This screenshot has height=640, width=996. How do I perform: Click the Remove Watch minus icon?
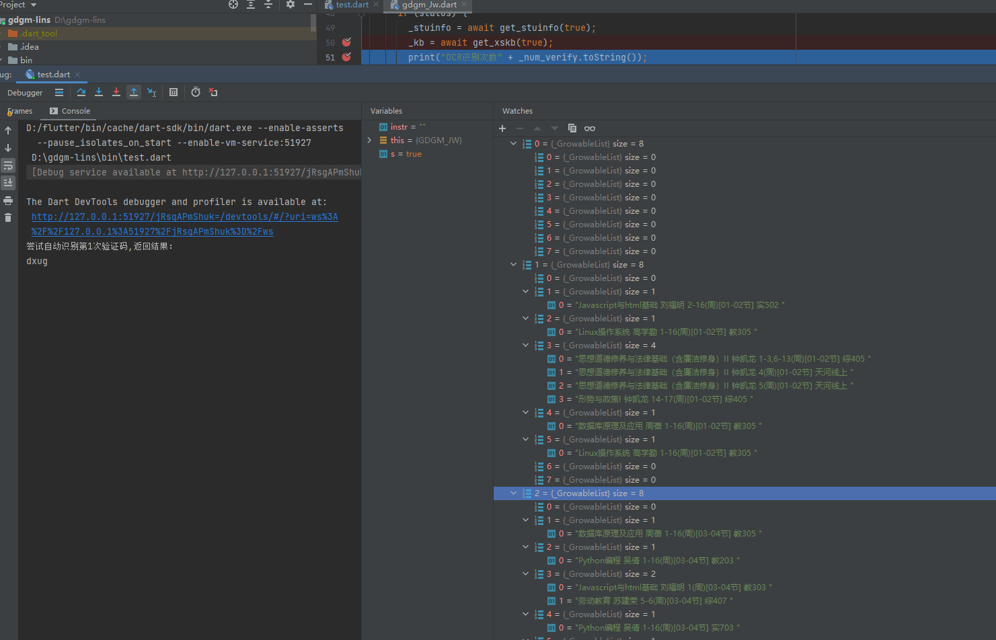[520, 128]
